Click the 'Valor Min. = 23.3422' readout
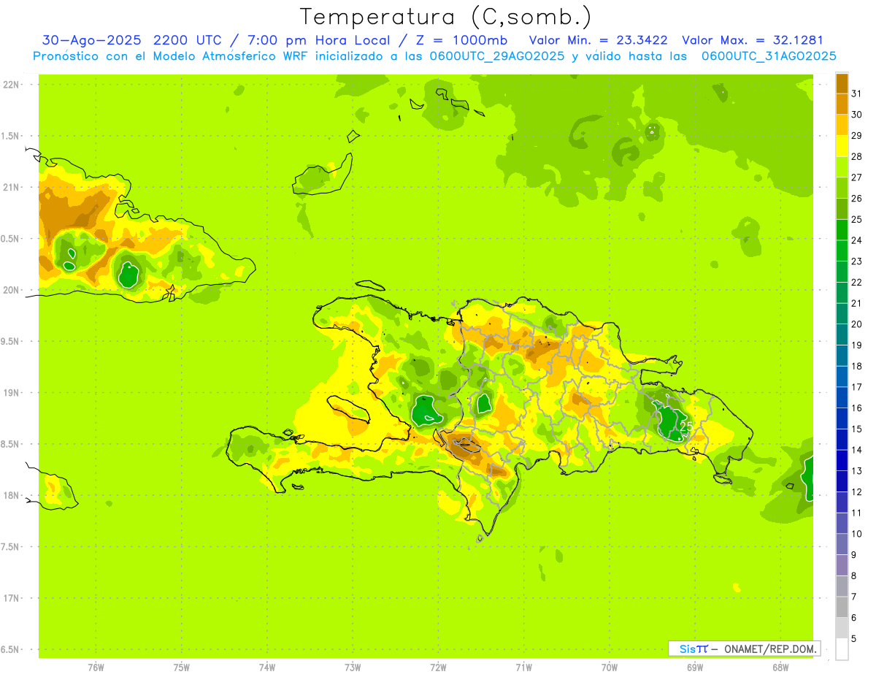876x677 pixels. pyautogui.click(x=599, y=40)
